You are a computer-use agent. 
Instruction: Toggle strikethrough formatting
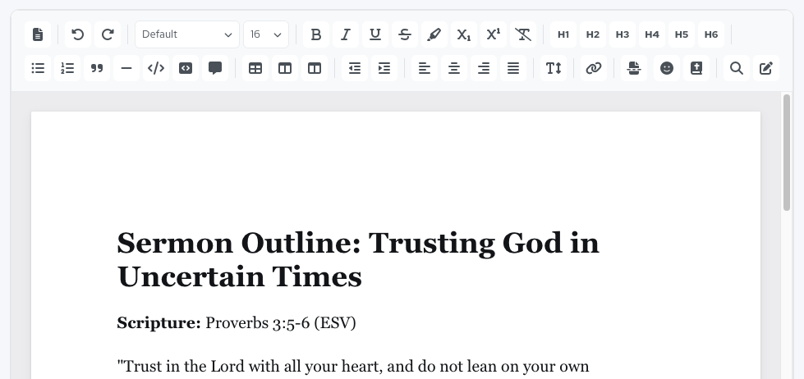(405, 34)
